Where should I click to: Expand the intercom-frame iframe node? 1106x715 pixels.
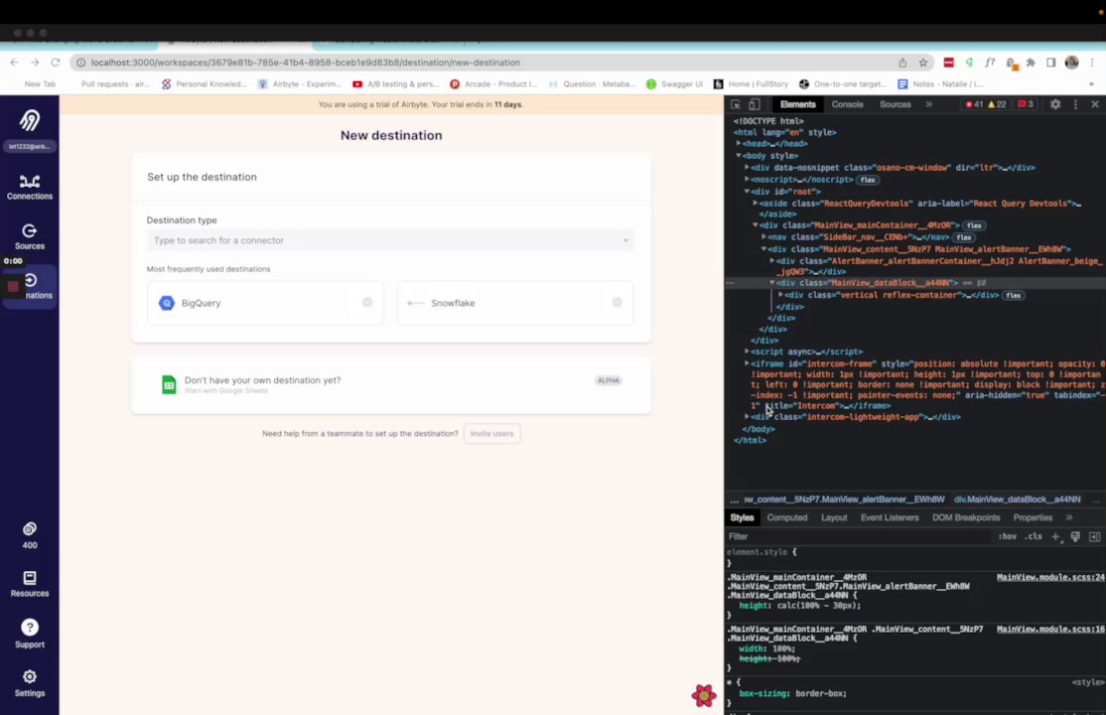[x=747, y=363]
